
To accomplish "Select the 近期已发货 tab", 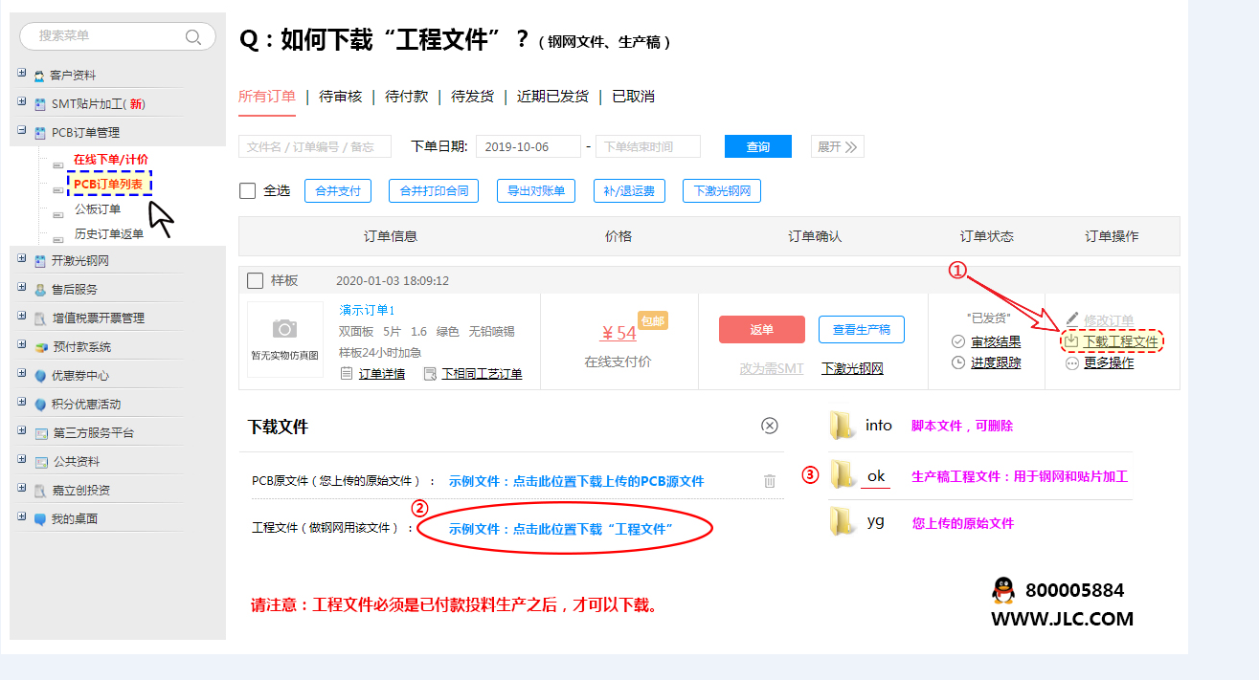I will coord(552,97).
